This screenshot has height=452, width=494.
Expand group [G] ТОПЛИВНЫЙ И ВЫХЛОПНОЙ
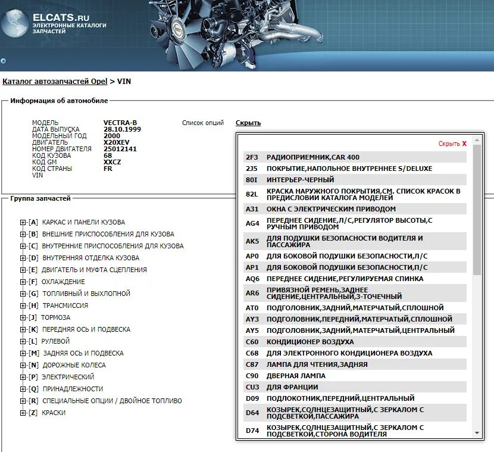(23, 294)
